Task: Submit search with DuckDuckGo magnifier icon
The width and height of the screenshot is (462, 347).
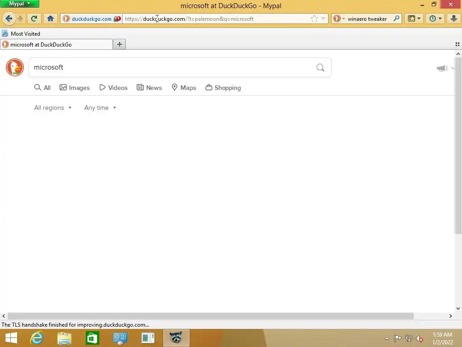Action: (x=320, y=68)
